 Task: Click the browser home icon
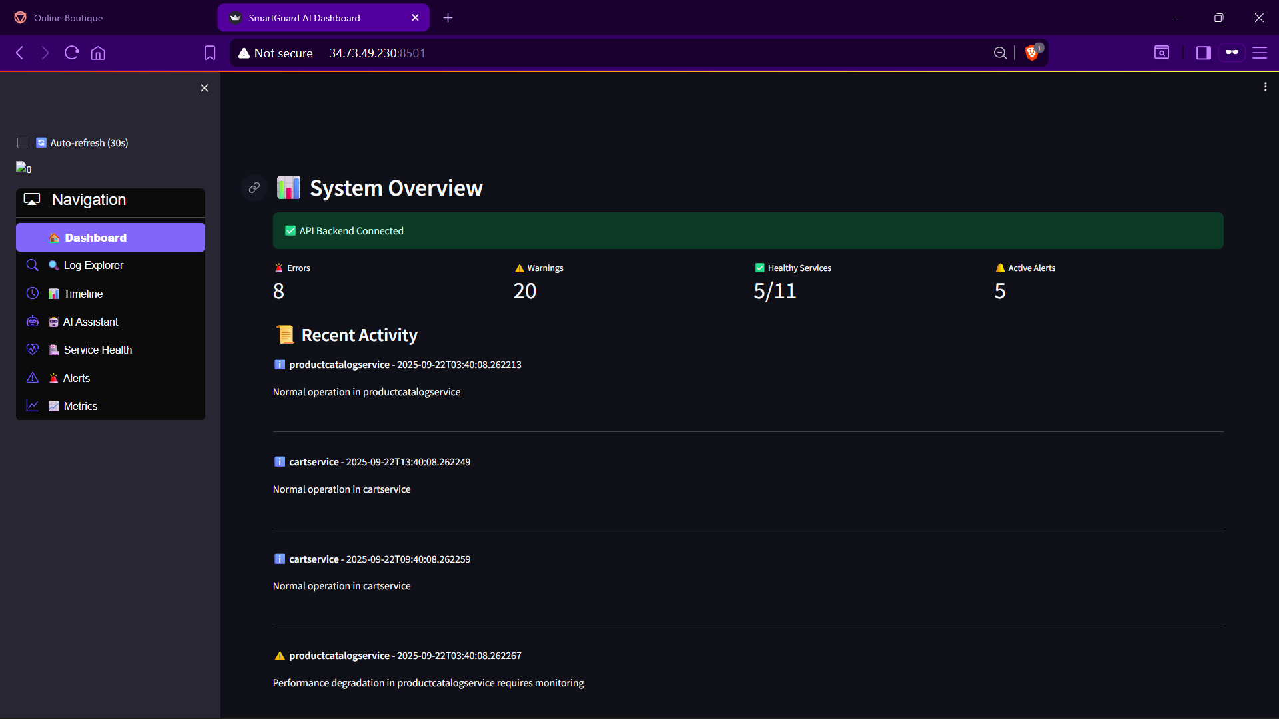[x=98, y=53]
